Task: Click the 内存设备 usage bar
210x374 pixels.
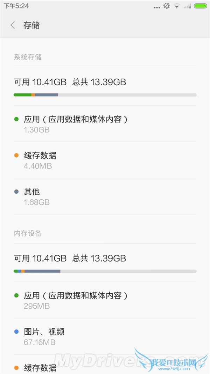Action: (105, 271)
